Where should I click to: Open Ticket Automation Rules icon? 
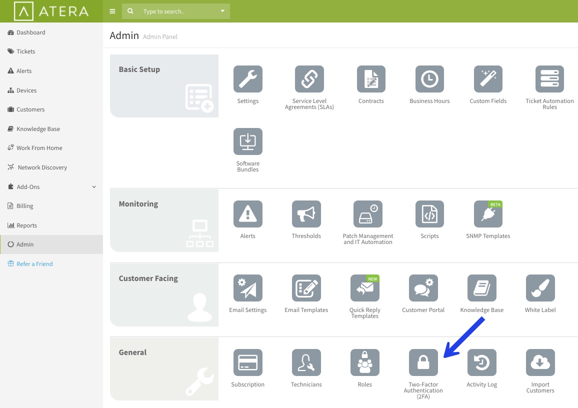tap(549, 79)
